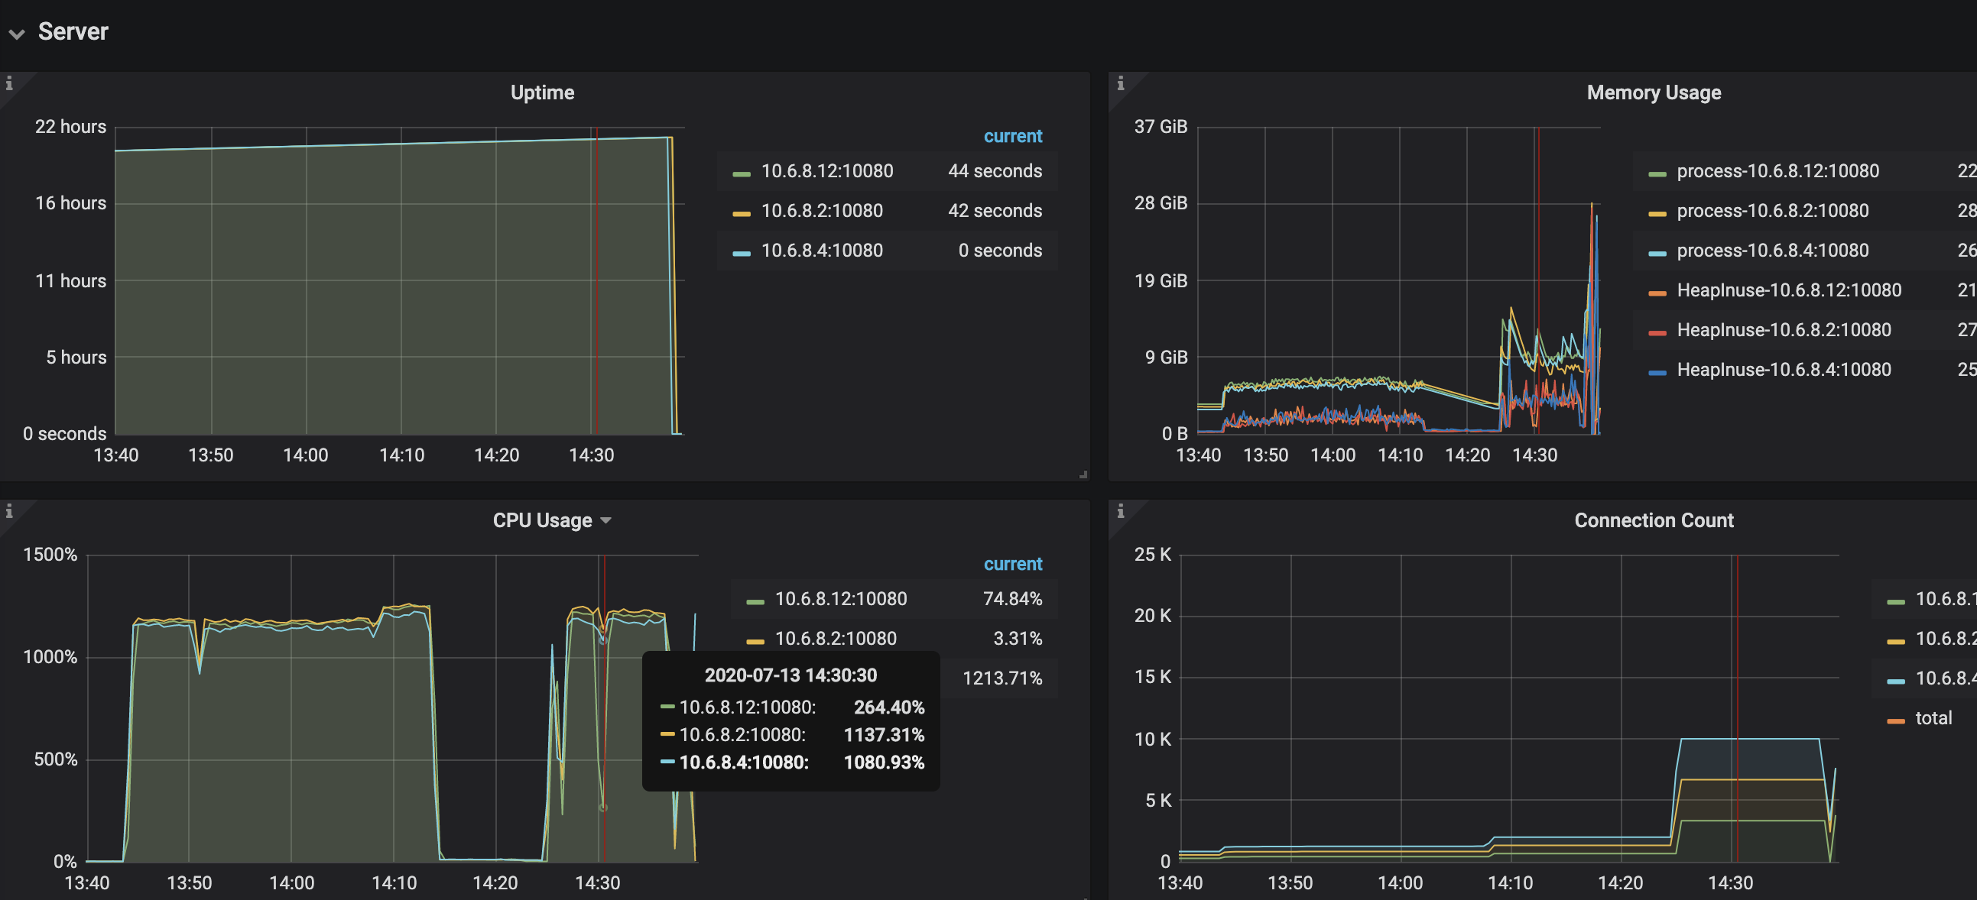Click Uptime panel resize handle
The image size is (1977, 900).
tap(1083, 475)
